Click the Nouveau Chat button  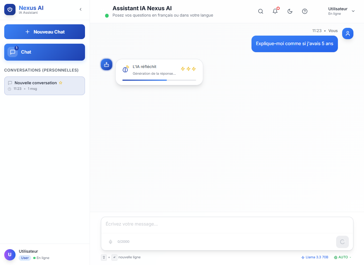(44, 32)
